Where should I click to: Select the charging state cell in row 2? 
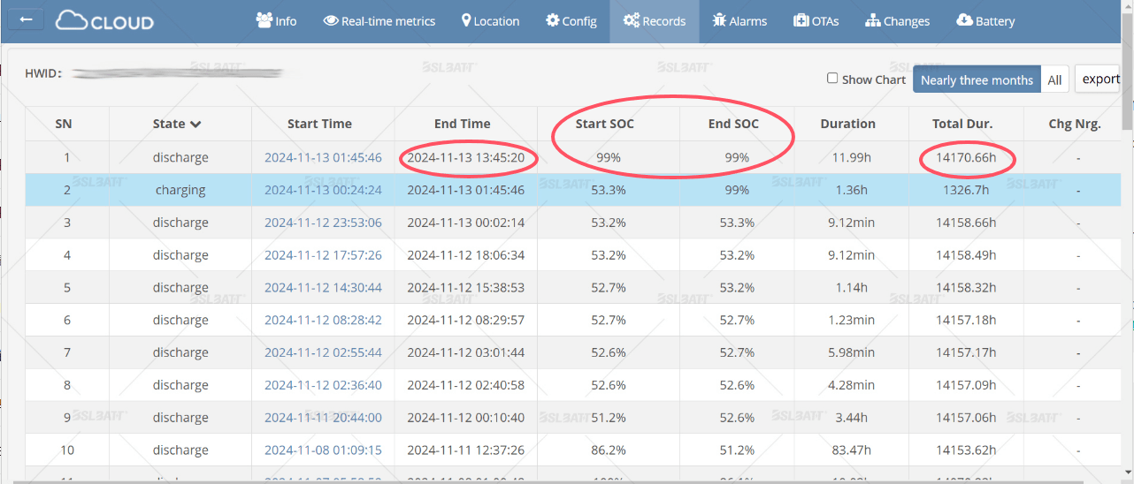[180, 190]
